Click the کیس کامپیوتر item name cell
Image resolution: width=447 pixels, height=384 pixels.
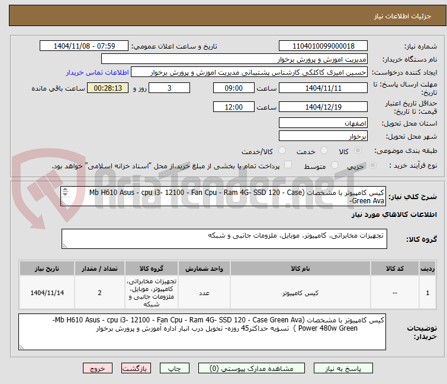point(300,293)
